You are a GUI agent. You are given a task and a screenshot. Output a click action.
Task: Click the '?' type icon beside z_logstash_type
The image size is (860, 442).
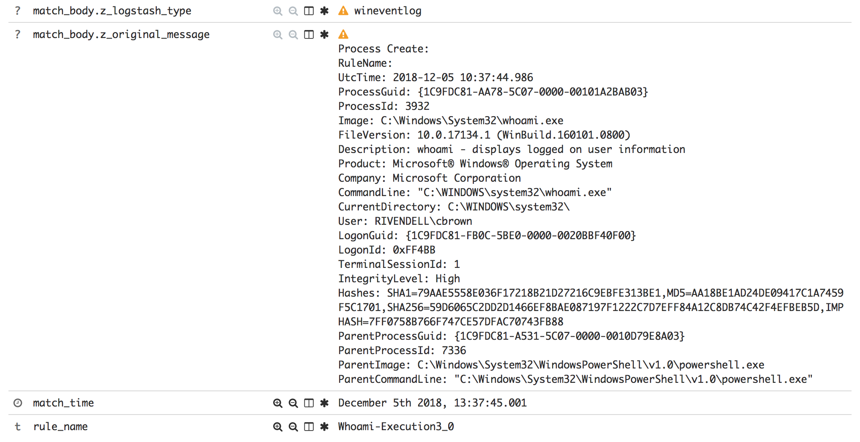click(x=17, y=11)
